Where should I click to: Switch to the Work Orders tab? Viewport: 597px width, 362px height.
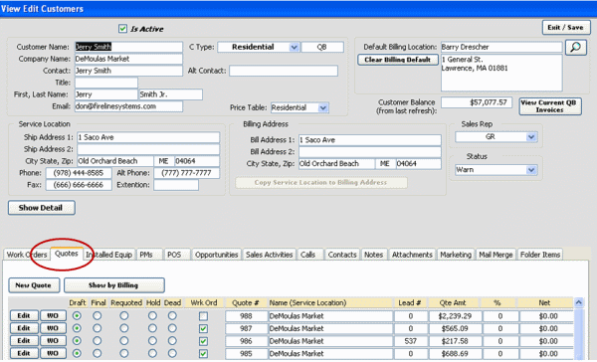(x=27, y=255)
